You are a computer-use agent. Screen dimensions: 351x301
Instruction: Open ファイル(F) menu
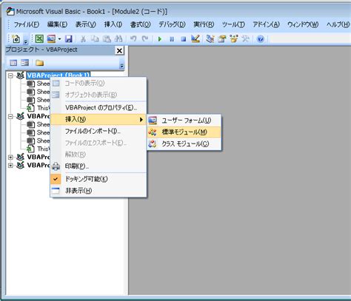click(26, 24)
